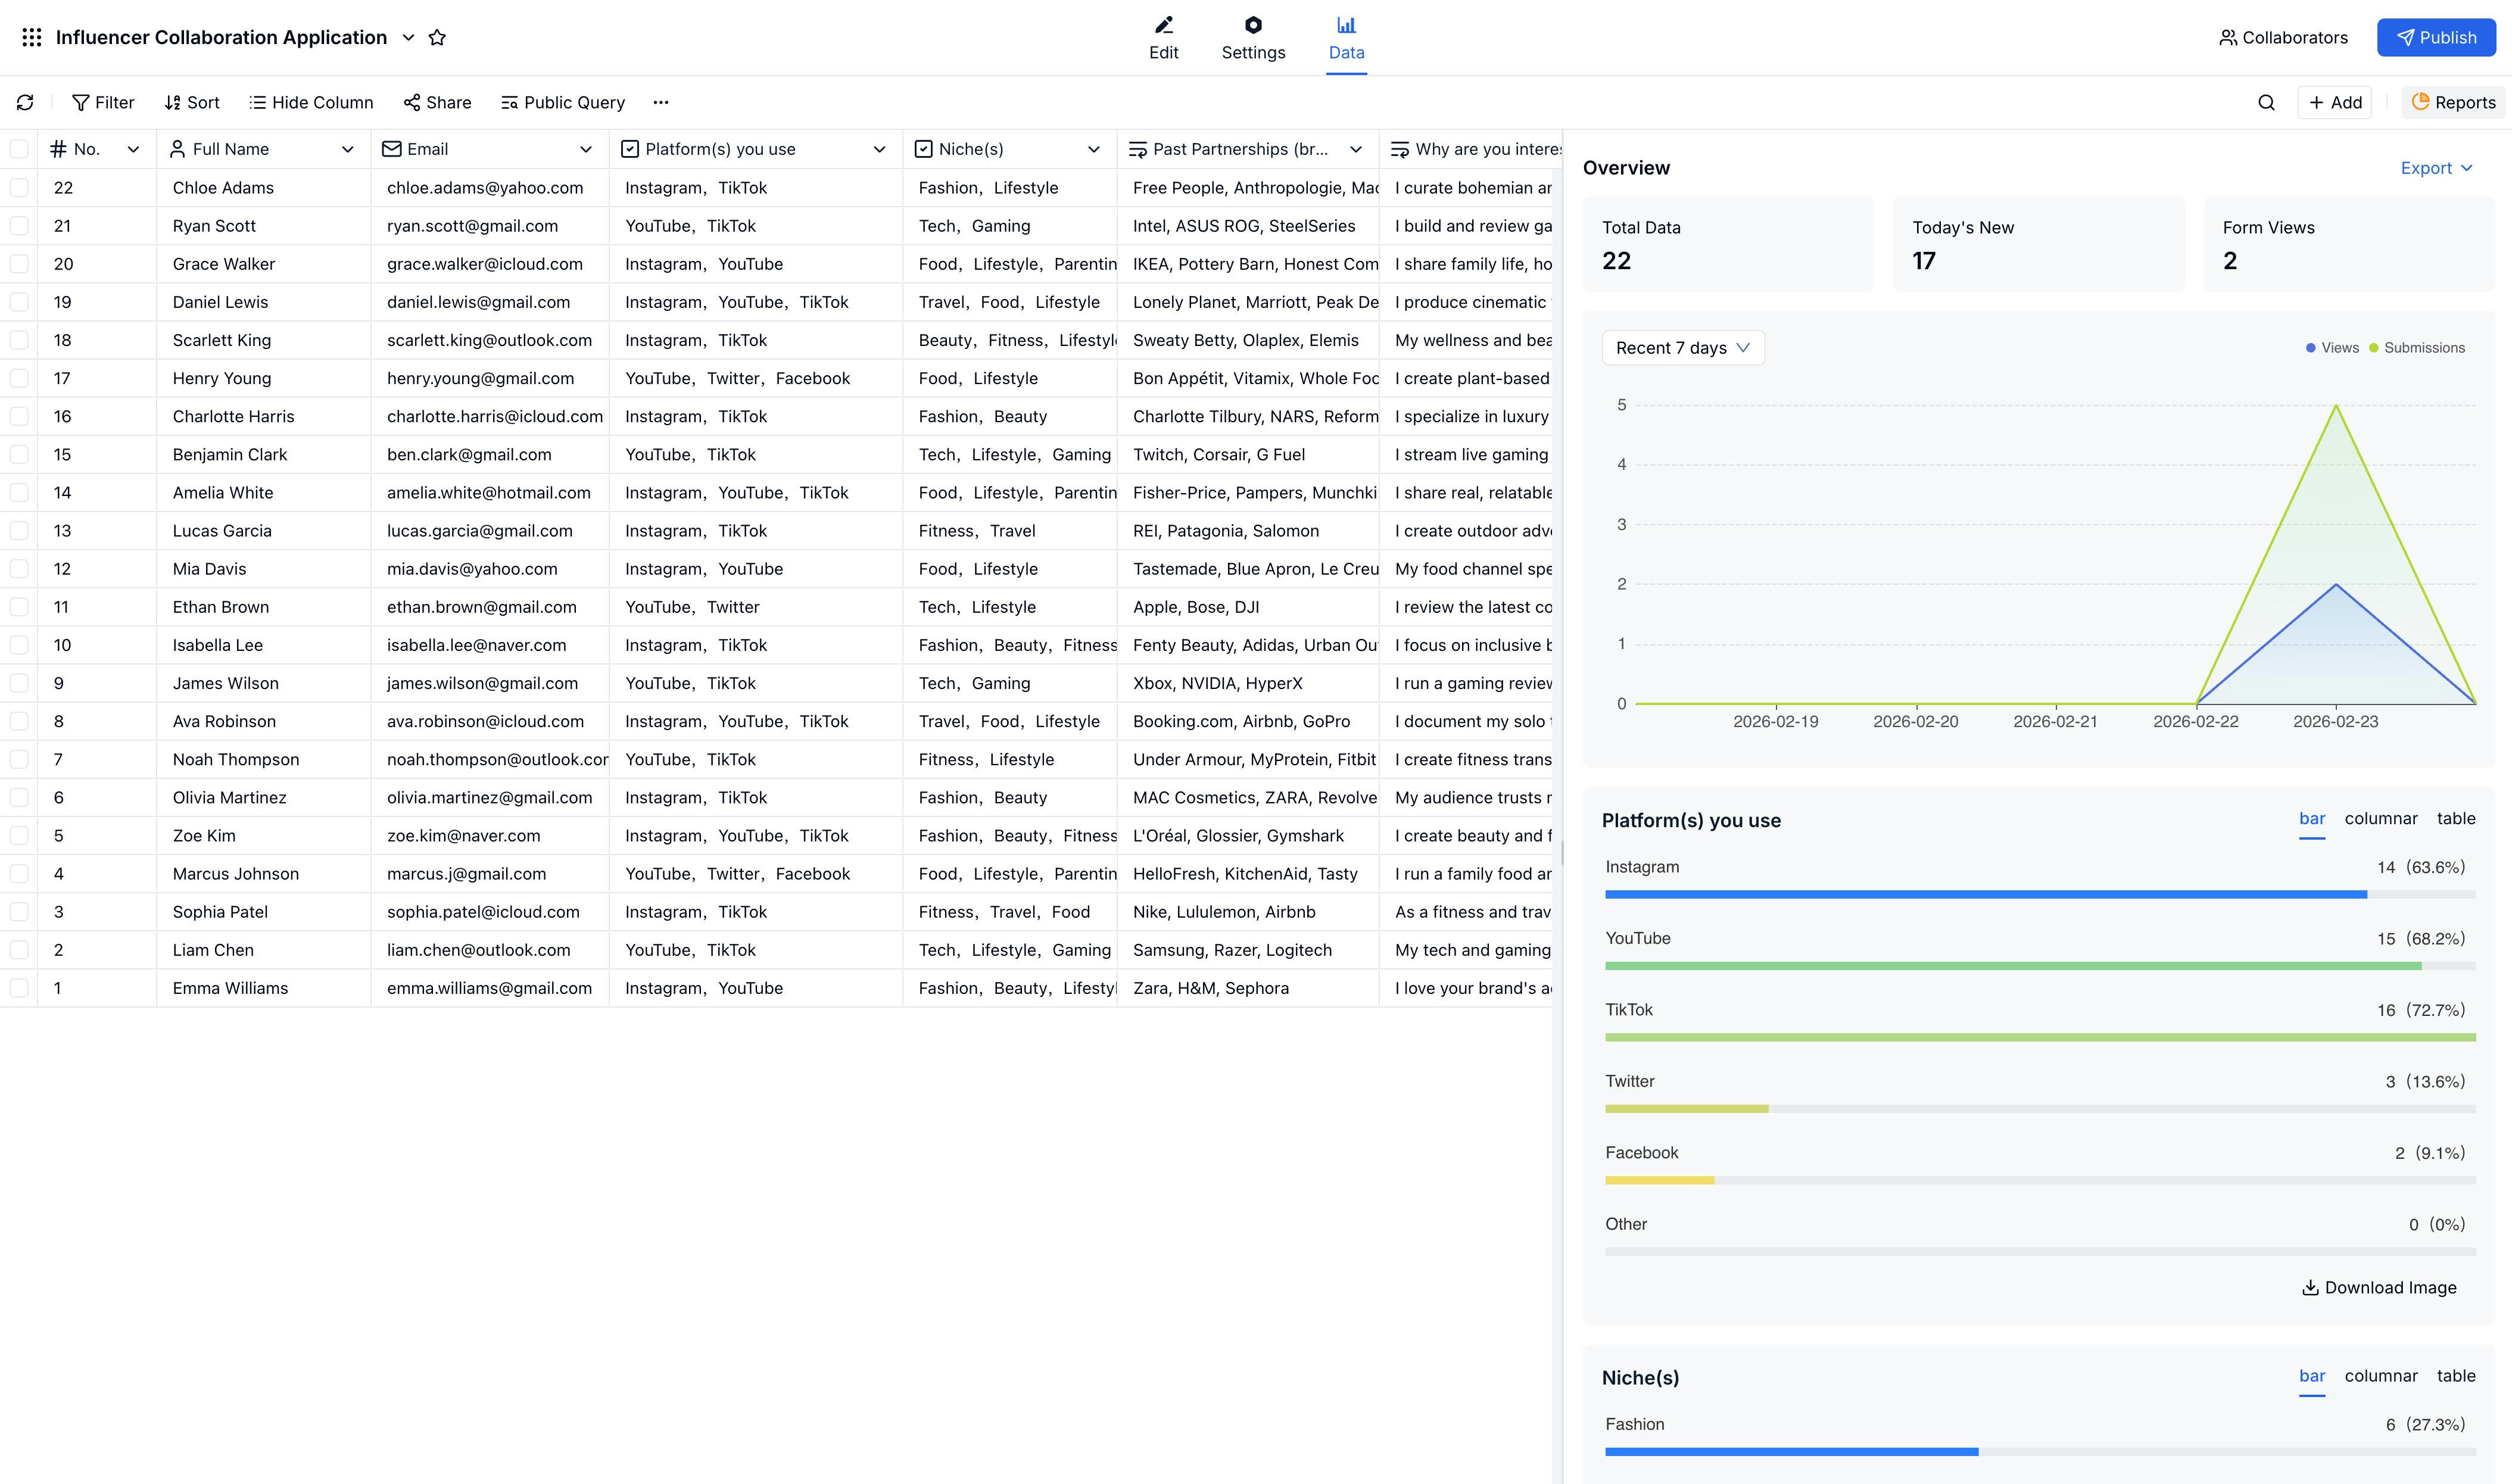Open the Reports button
Screen dimensions: 2512x1484
tap(2453, 102)
